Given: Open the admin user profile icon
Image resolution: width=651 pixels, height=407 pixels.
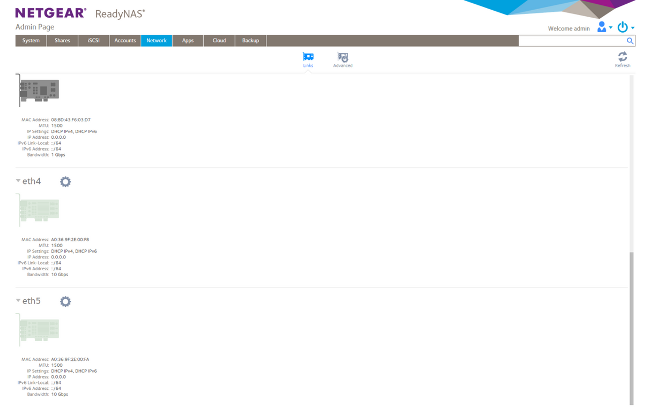Looking at the screenshot, I should point(602,27).
